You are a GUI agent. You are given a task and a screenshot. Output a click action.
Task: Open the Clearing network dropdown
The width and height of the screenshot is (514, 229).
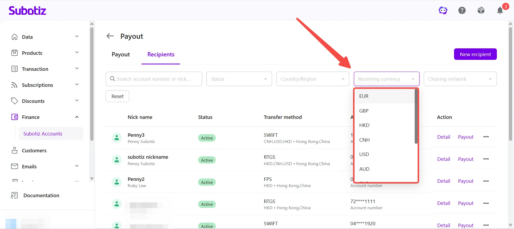460,79
